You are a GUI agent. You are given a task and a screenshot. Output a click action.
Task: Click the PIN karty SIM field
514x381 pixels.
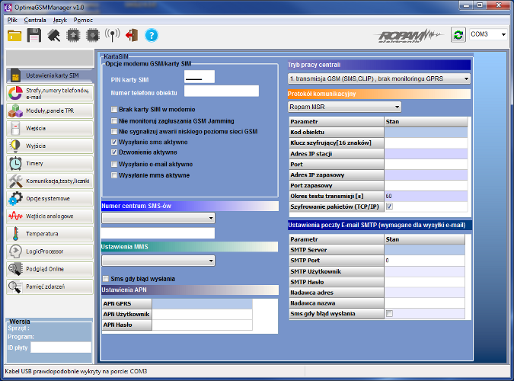pos(200,76)
